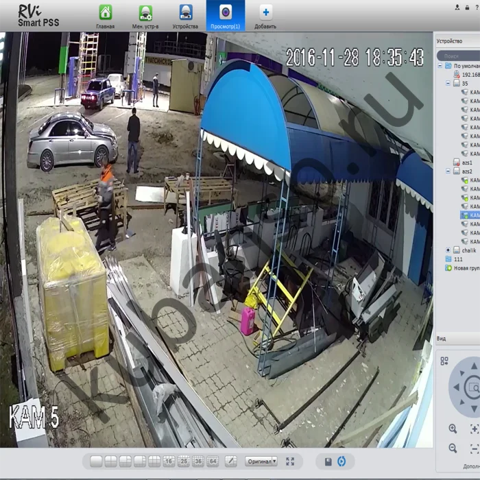Select the azs2 device
This screenshot has width=480, height=480.
click(x=463, y=171)
